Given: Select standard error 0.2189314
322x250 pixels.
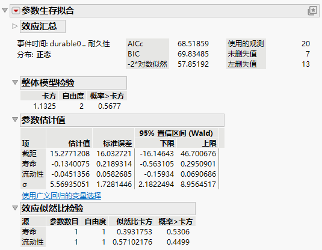Looking at the screenshot, I should 114,164.
